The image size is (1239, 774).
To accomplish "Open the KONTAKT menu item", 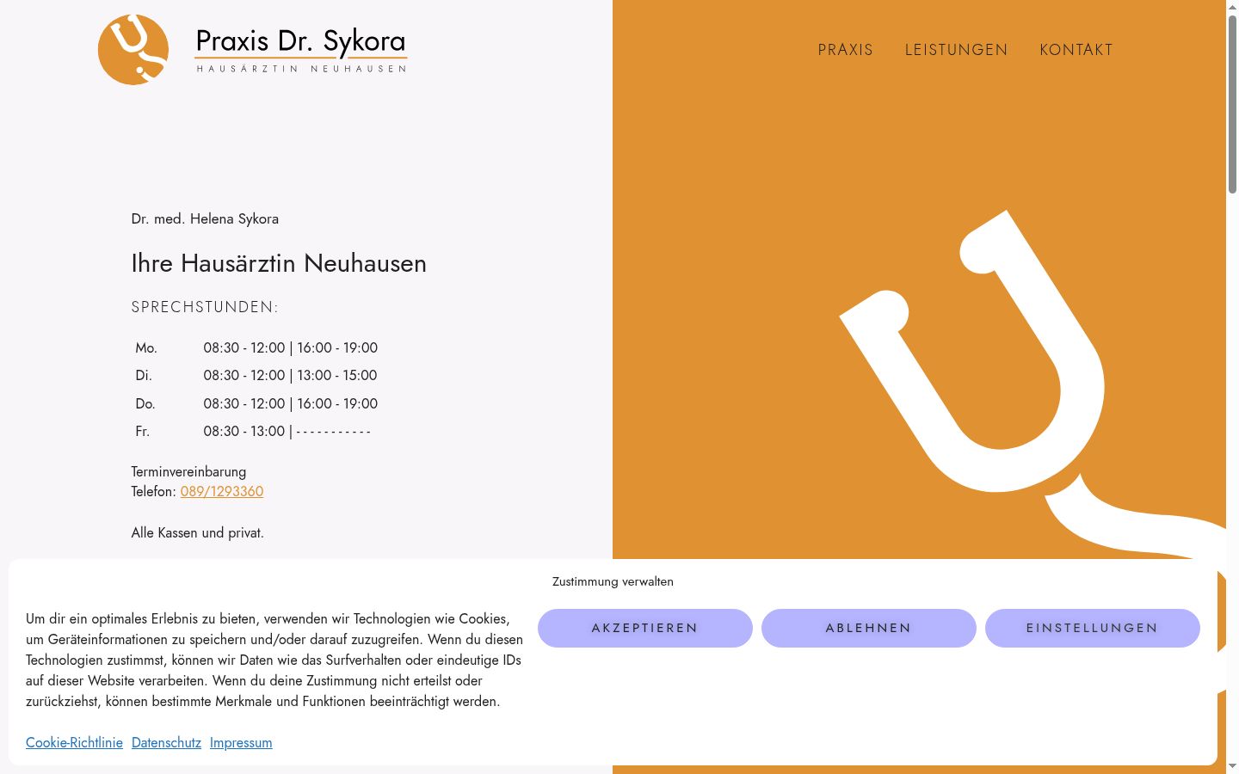I will 1076,50.
